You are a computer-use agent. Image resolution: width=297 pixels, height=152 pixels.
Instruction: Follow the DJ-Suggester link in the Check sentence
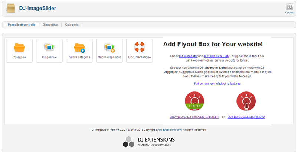click(x=188, y=56)
